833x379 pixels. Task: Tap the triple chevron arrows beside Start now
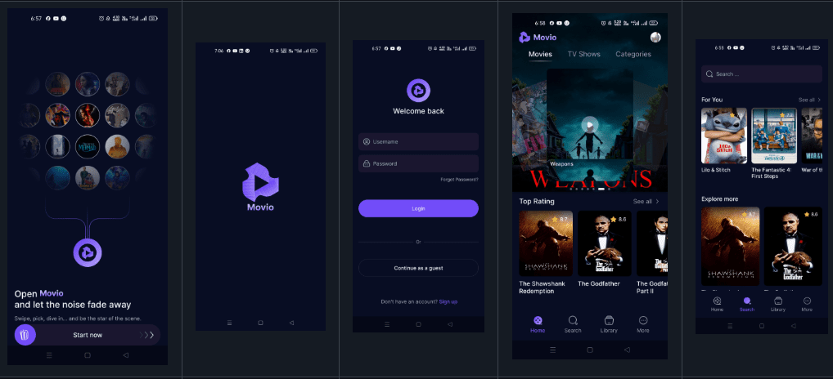pyautogui.click(x=146, y=335)
